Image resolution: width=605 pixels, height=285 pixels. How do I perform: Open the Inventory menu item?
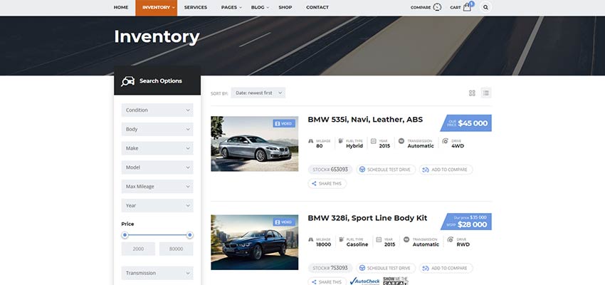157,8
